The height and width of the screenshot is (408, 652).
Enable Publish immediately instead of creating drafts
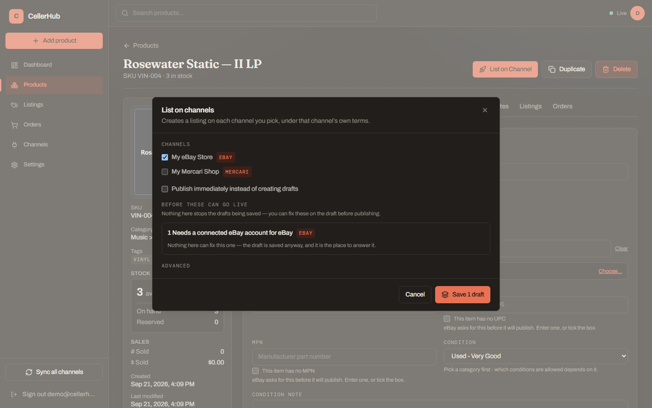tap(165, 189)
